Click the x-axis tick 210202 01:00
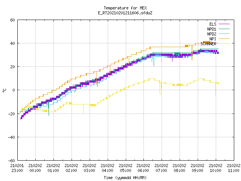Image resolution: width=241 pixels, height=181 pixels. [x=53, y=168]
